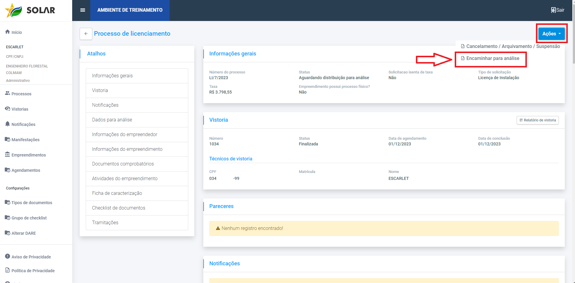Click vistoria number 1034
The height and width of the screenshot is (283, 575).
click(x=214, y=144)
